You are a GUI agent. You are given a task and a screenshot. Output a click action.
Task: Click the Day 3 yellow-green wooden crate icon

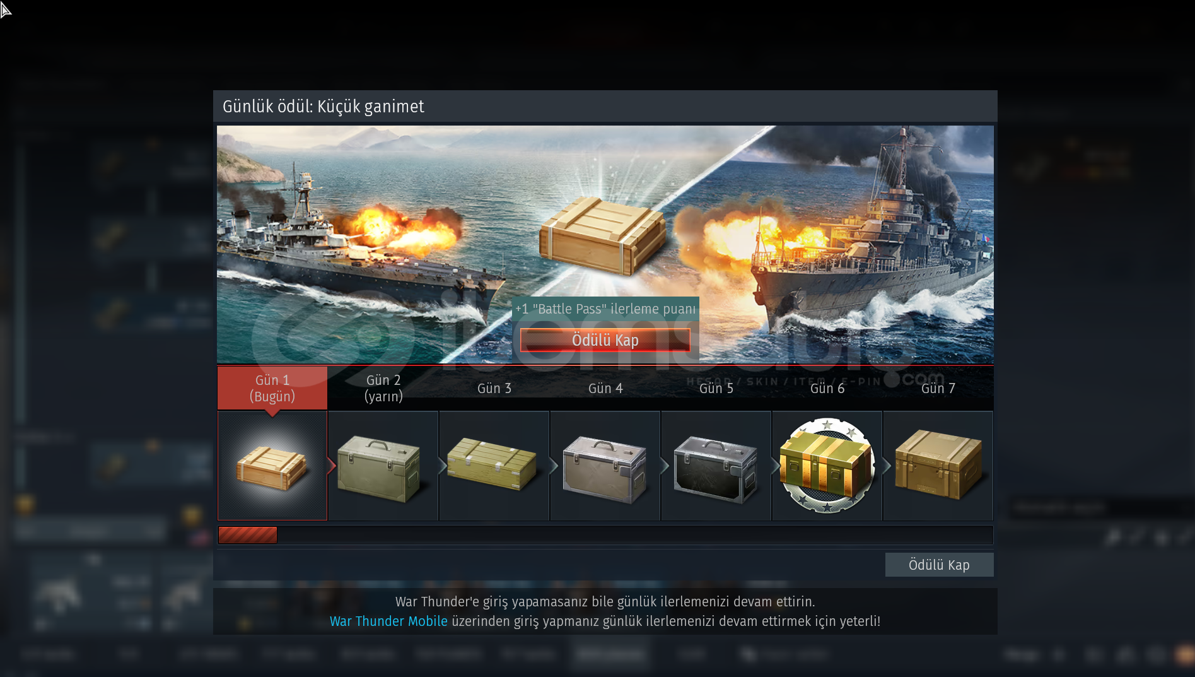click(492, 464)
